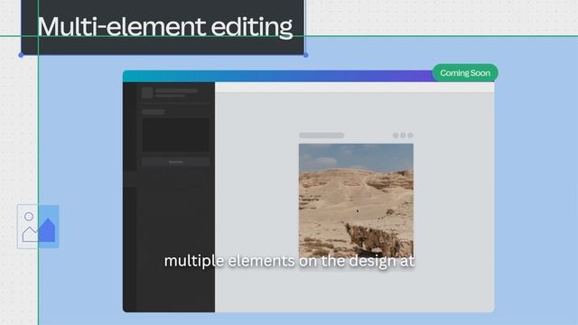
Task: Click the Coming Soon badge
Action: click(x=465, y=73)
